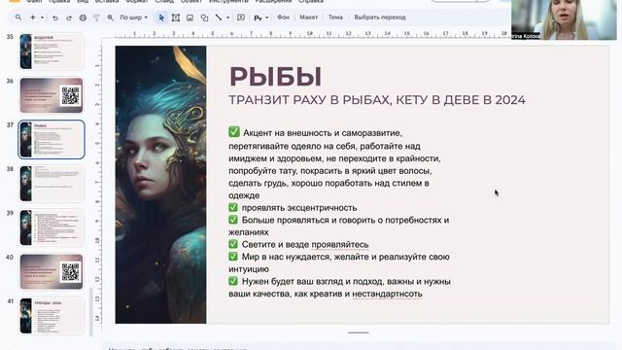The image size is (622, 350).
Task: Click the zoom magnifier tool
Action: pyautogui.click(x=110, y=17)
